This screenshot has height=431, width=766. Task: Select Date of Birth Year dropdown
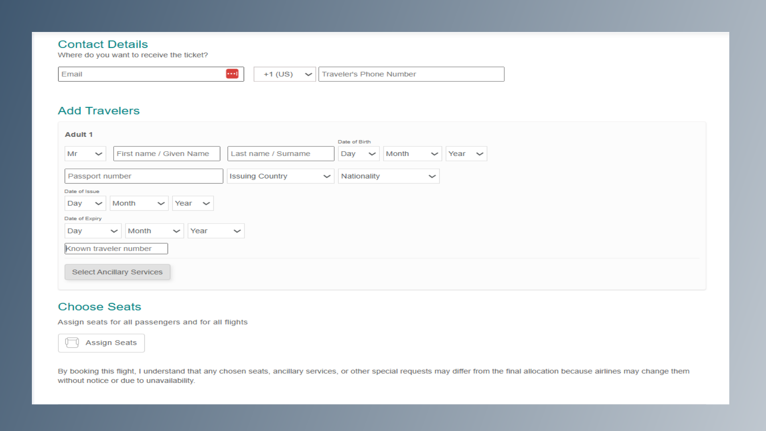tap(466, 154)
